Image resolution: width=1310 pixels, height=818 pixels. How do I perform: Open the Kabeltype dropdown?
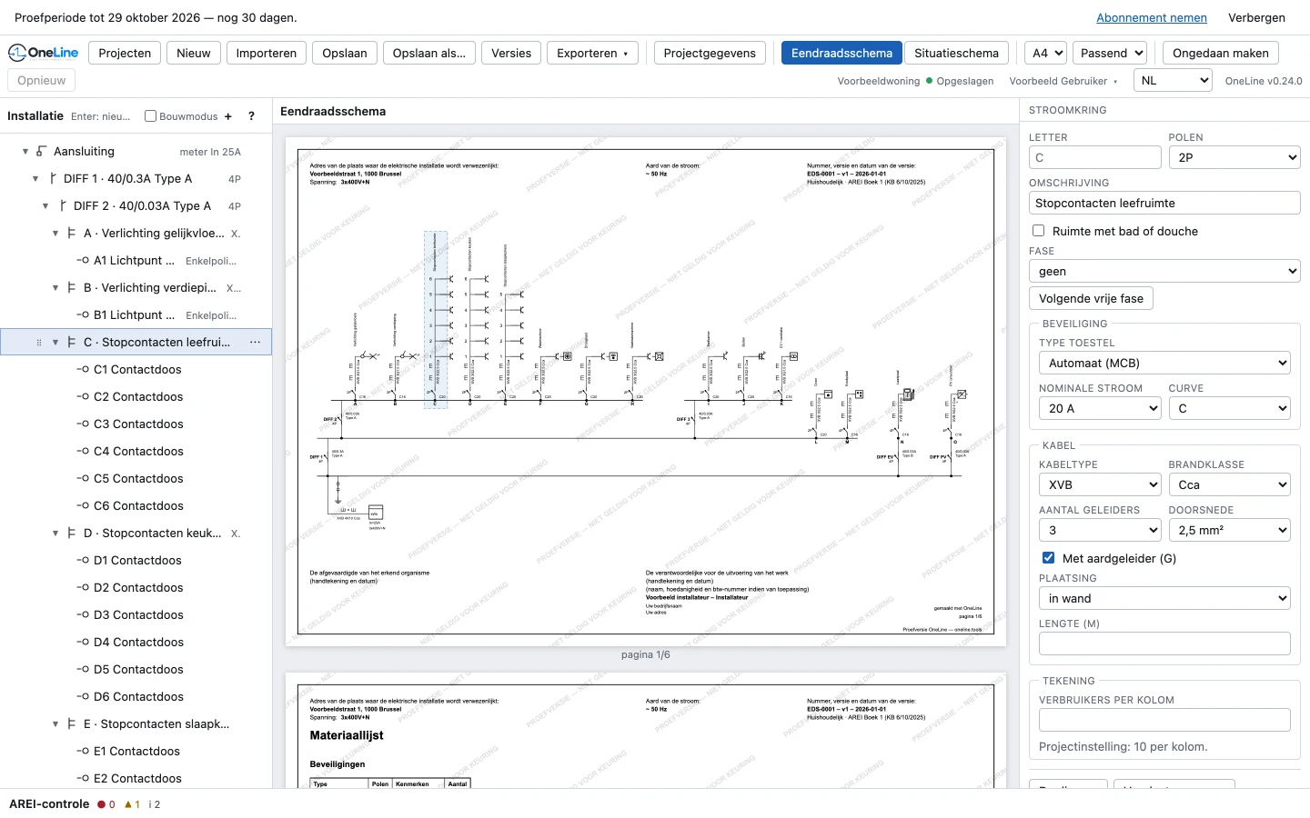pyautogui.click(x=1100, y=484)
